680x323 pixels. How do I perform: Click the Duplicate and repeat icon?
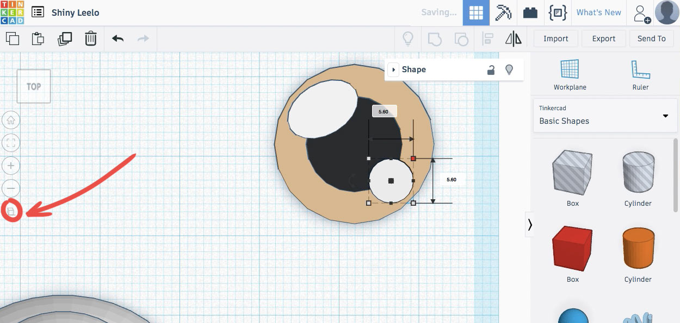[x=65, y=39]
